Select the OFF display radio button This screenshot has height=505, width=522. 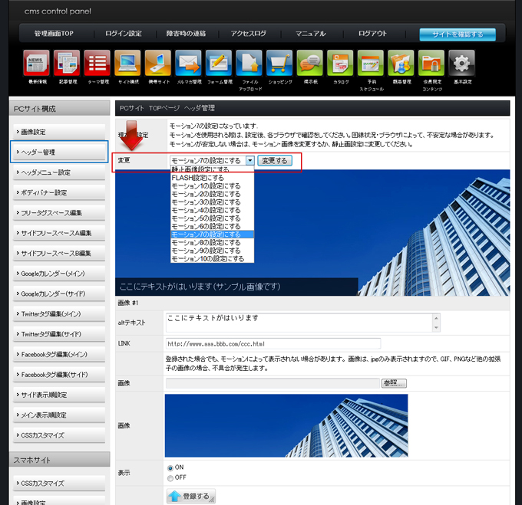point(170,478)
